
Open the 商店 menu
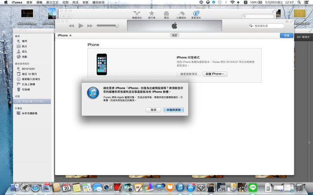(x=75, y=3)
